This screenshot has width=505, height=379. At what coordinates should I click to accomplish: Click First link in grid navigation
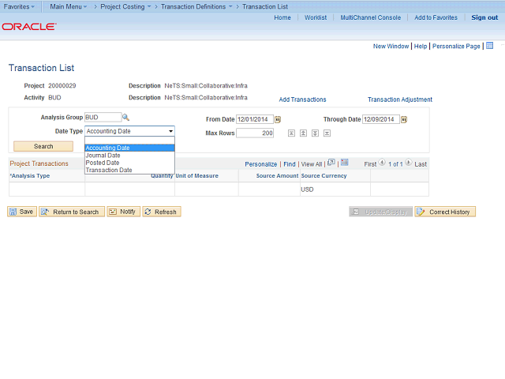click(370, 164)
